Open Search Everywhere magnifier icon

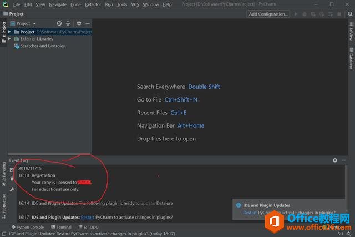pyautogui.click(x=350, y=14)
